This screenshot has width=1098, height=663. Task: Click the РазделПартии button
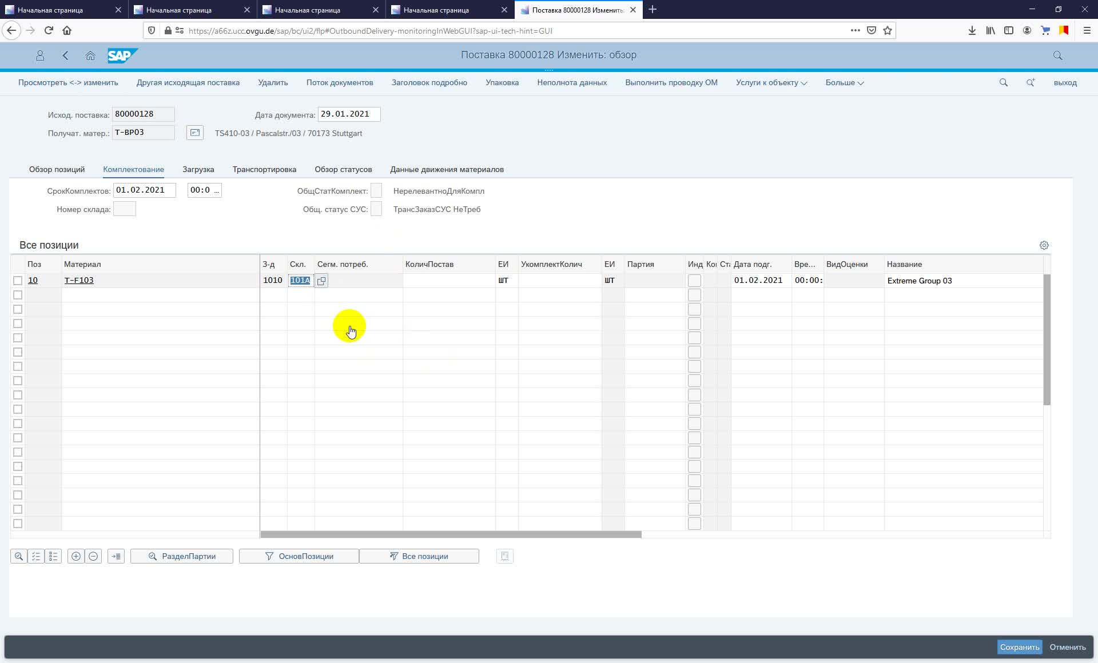click(182, 556)
